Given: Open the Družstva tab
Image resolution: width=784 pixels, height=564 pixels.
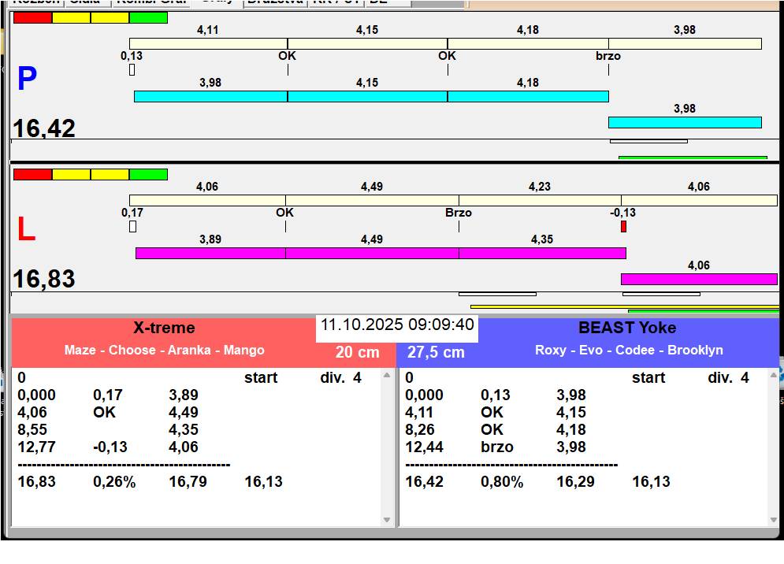Looking at the screenshot, I should 274,2.
